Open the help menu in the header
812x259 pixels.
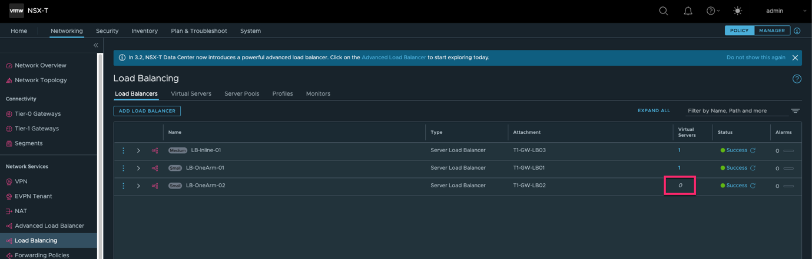(x=713, y=11)
